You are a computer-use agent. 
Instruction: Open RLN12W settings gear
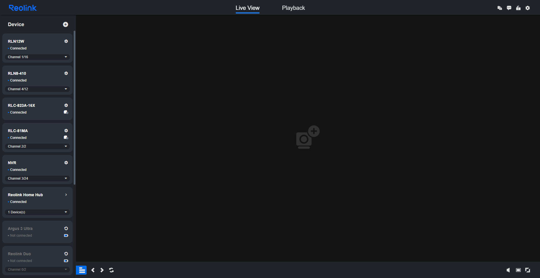[x=66, y=41]
